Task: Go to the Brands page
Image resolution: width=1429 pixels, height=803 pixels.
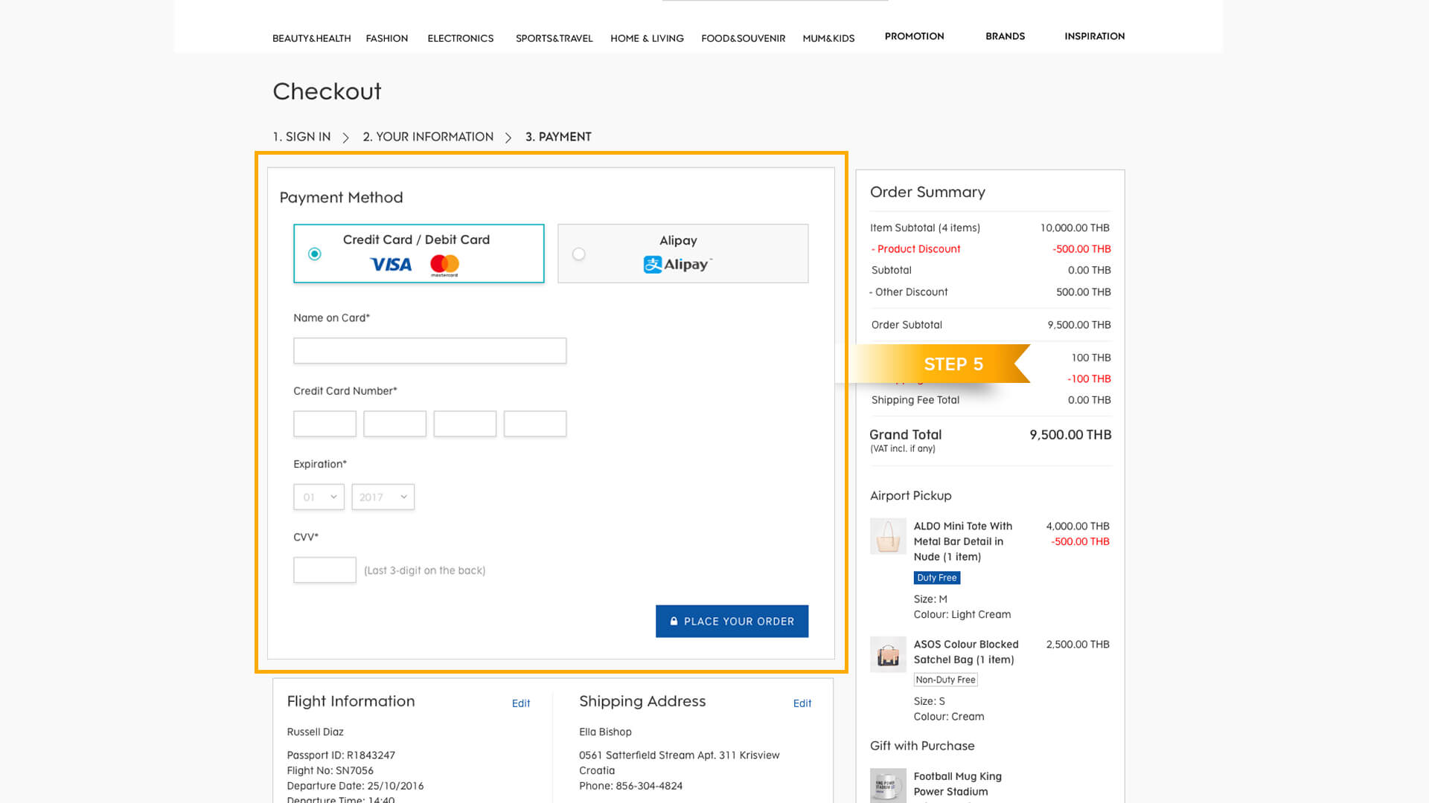Action: (x=1005, y=36)
